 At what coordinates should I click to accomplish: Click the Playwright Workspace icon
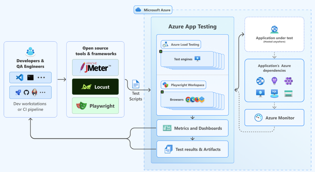(166, 85)
